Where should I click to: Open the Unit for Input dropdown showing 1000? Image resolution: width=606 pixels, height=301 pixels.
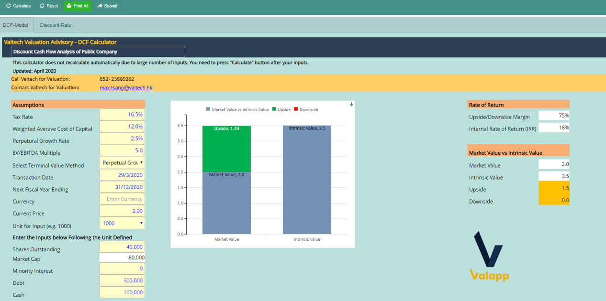(122, 223)
